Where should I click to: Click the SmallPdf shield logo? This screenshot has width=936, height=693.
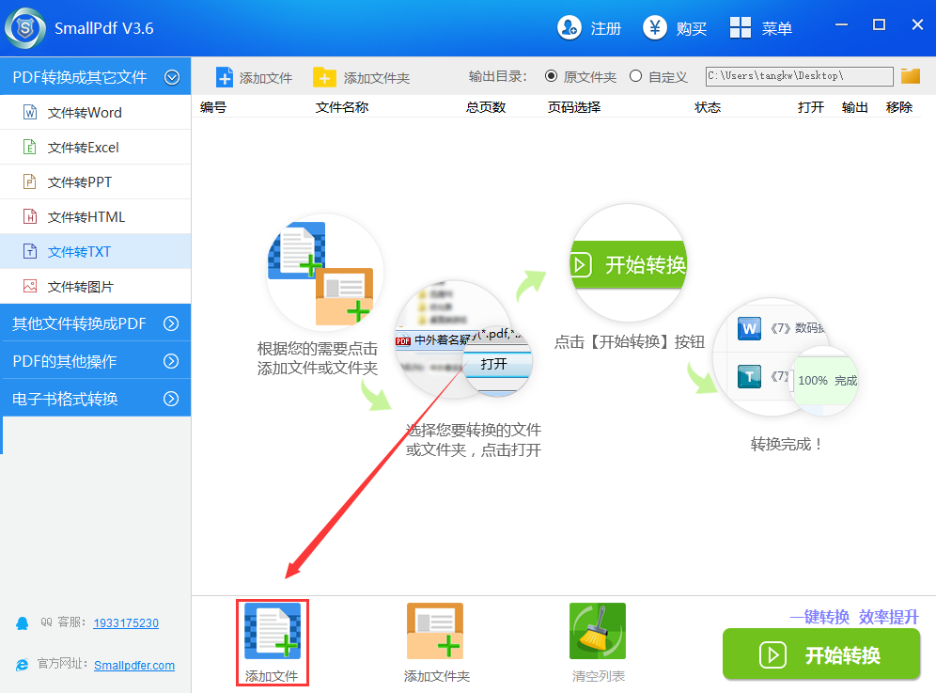pos(25,28)
